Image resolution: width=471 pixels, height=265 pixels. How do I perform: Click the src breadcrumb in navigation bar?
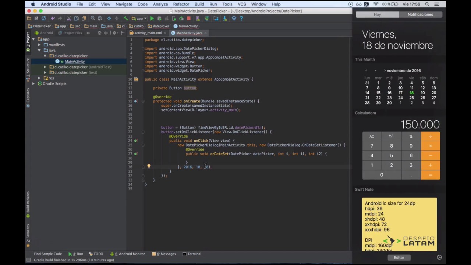pyautogui.click(x=75, y=26)
